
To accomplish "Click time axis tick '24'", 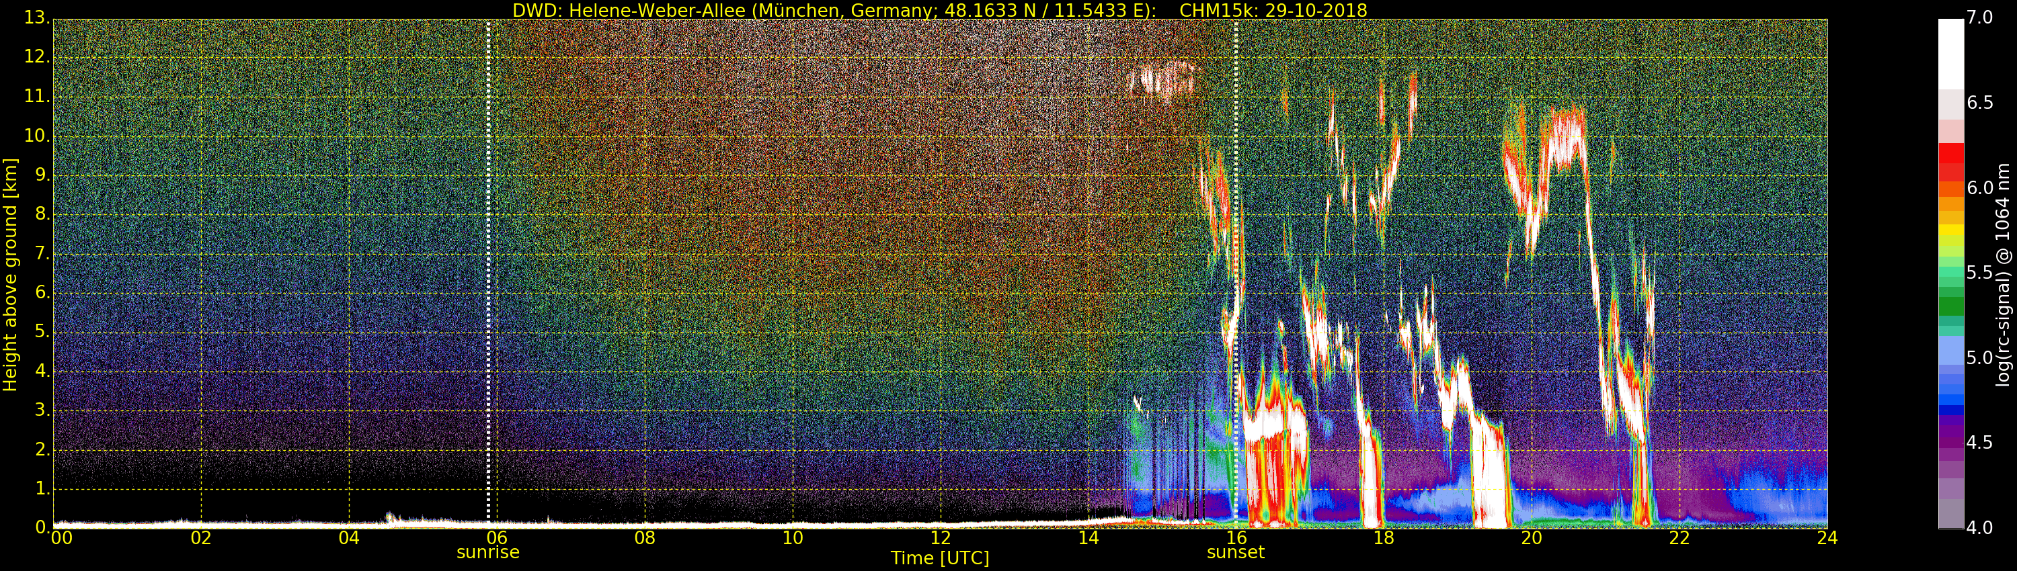I will click(1827, 538).
